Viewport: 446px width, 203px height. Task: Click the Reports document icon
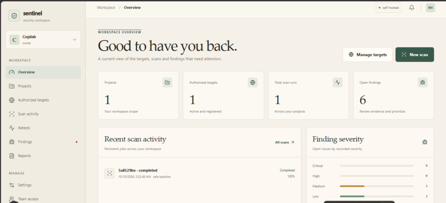point(12,156)
